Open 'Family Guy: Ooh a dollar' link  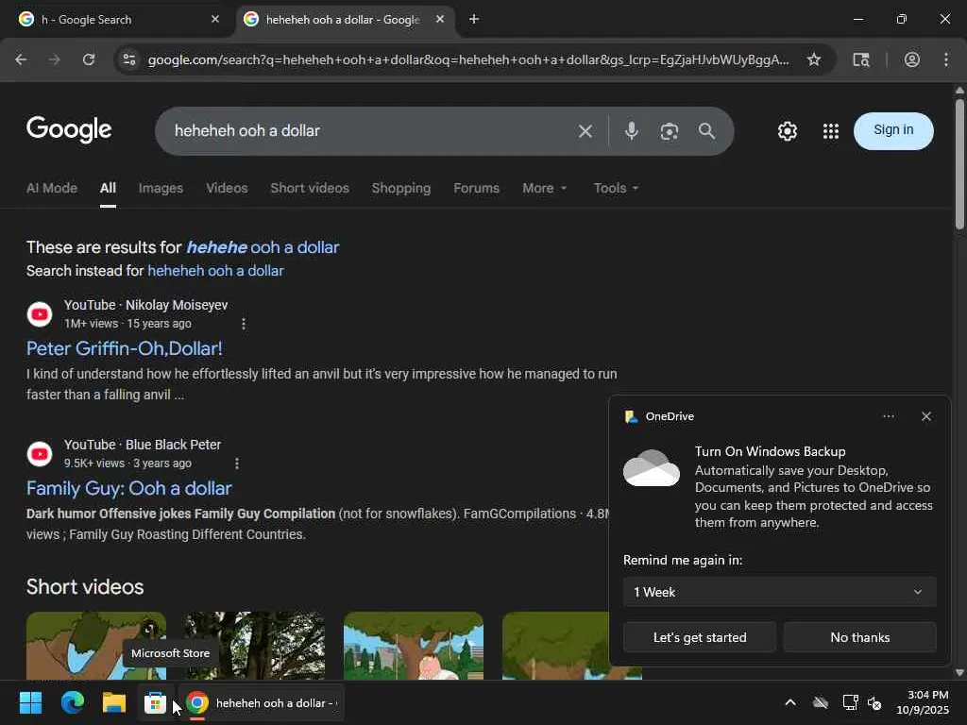128,488
